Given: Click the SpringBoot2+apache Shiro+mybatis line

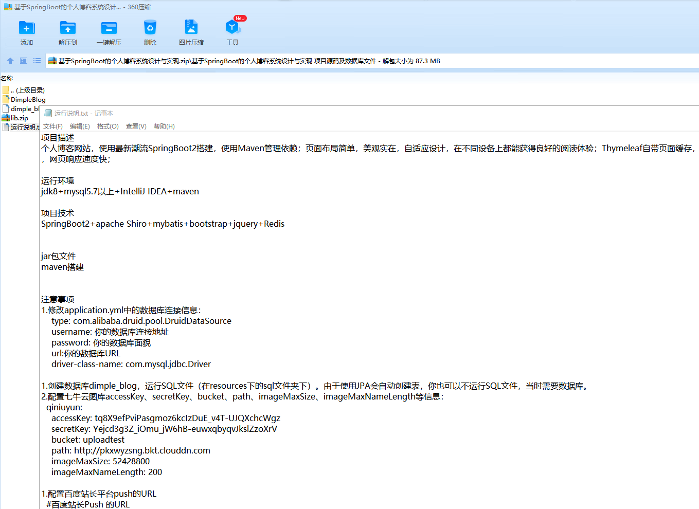Looking at the screenshot, I should click(163, 224).
